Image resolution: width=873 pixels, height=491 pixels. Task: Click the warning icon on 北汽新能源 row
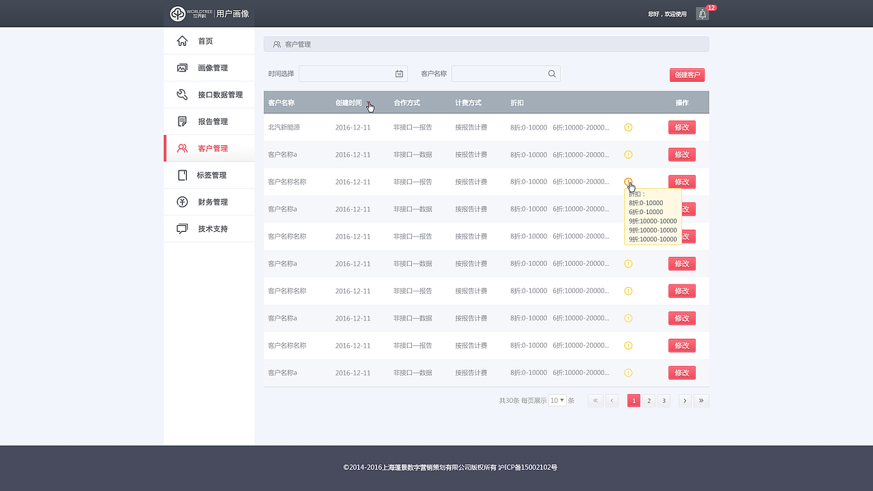point(628,127)
